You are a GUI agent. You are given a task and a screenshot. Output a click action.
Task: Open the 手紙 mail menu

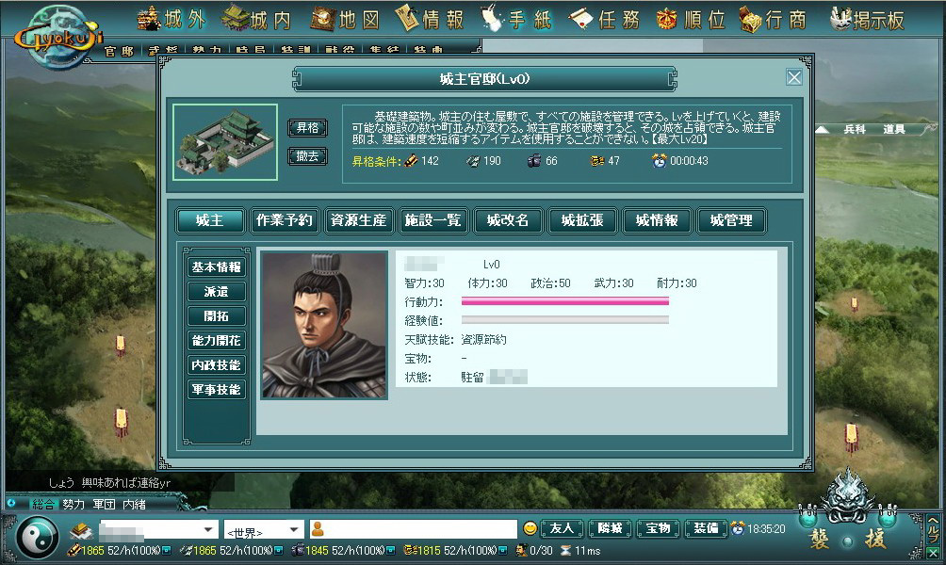click(x=516, y=19)
